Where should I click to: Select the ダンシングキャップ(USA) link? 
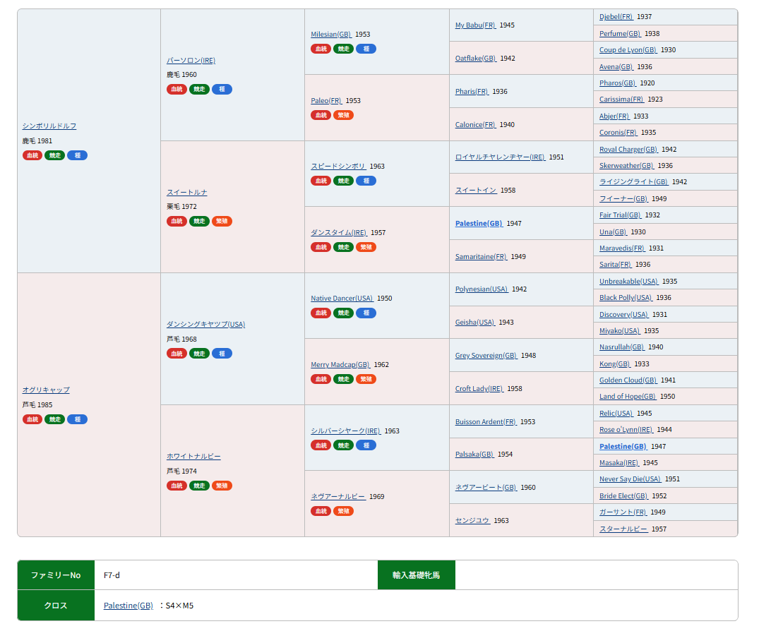(205, 324)
